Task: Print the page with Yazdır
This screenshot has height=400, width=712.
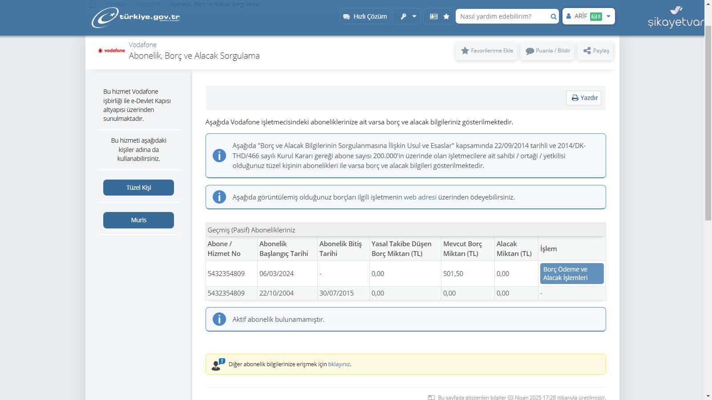Action: 584,98
